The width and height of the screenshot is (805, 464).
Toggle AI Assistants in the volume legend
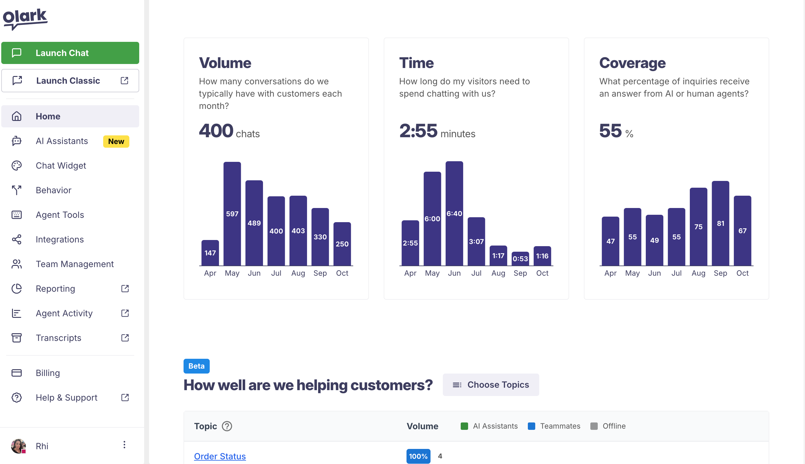[x=495, y=426]
